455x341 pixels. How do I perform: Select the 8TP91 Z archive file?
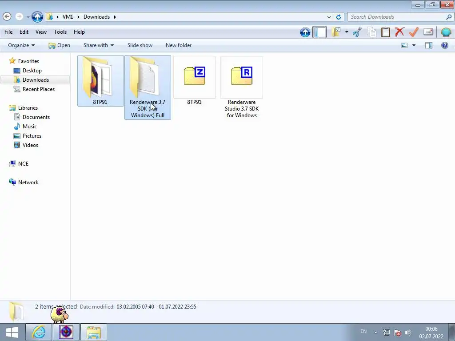pyautogui.click(x=195, y=81)
